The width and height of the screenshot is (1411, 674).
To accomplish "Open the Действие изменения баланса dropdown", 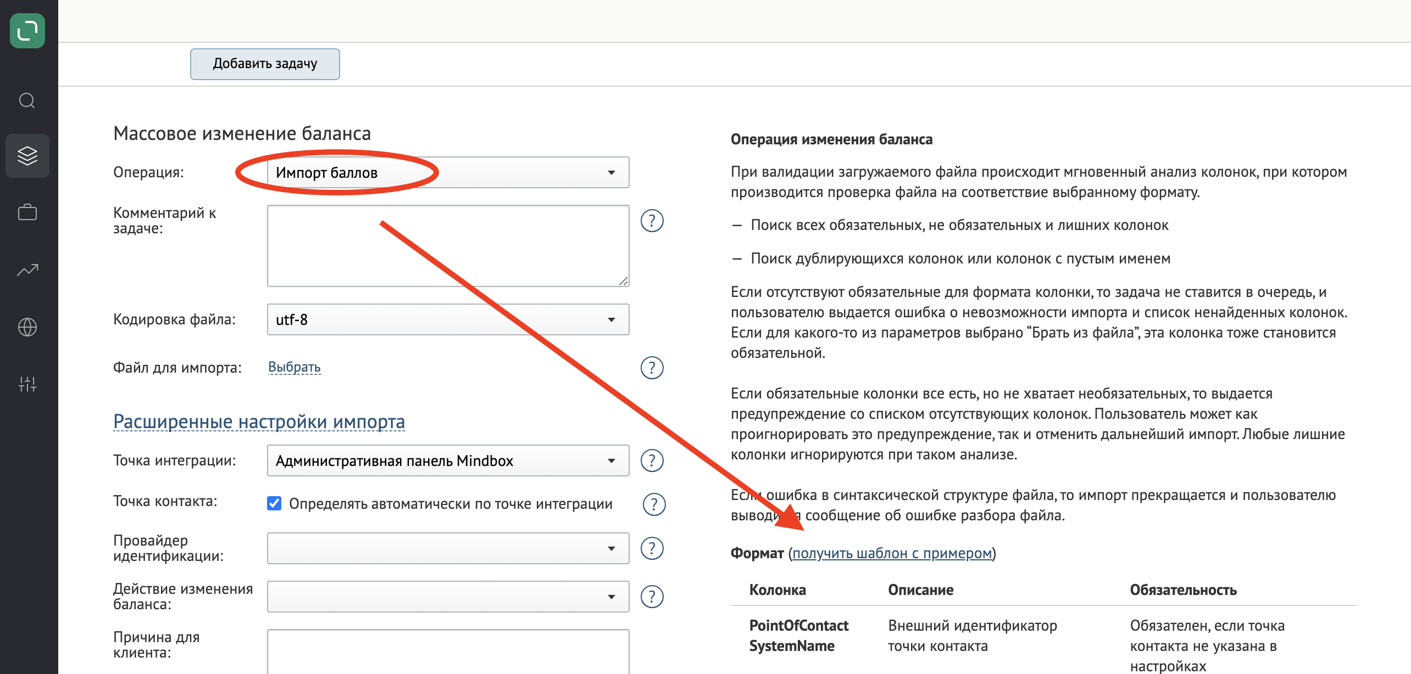I will [x=448, y=597].
